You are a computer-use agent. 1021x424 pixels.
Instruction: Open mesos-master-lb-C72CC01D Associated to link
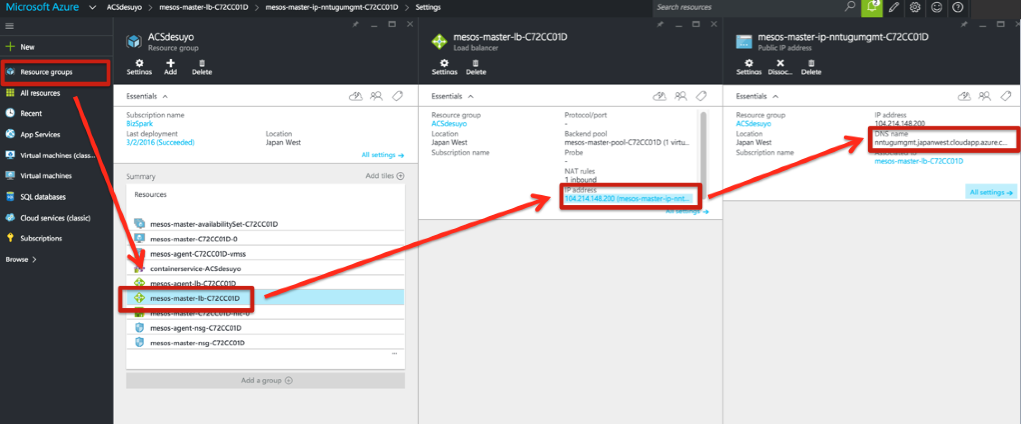pyautogui.click(x=919, y=161)
